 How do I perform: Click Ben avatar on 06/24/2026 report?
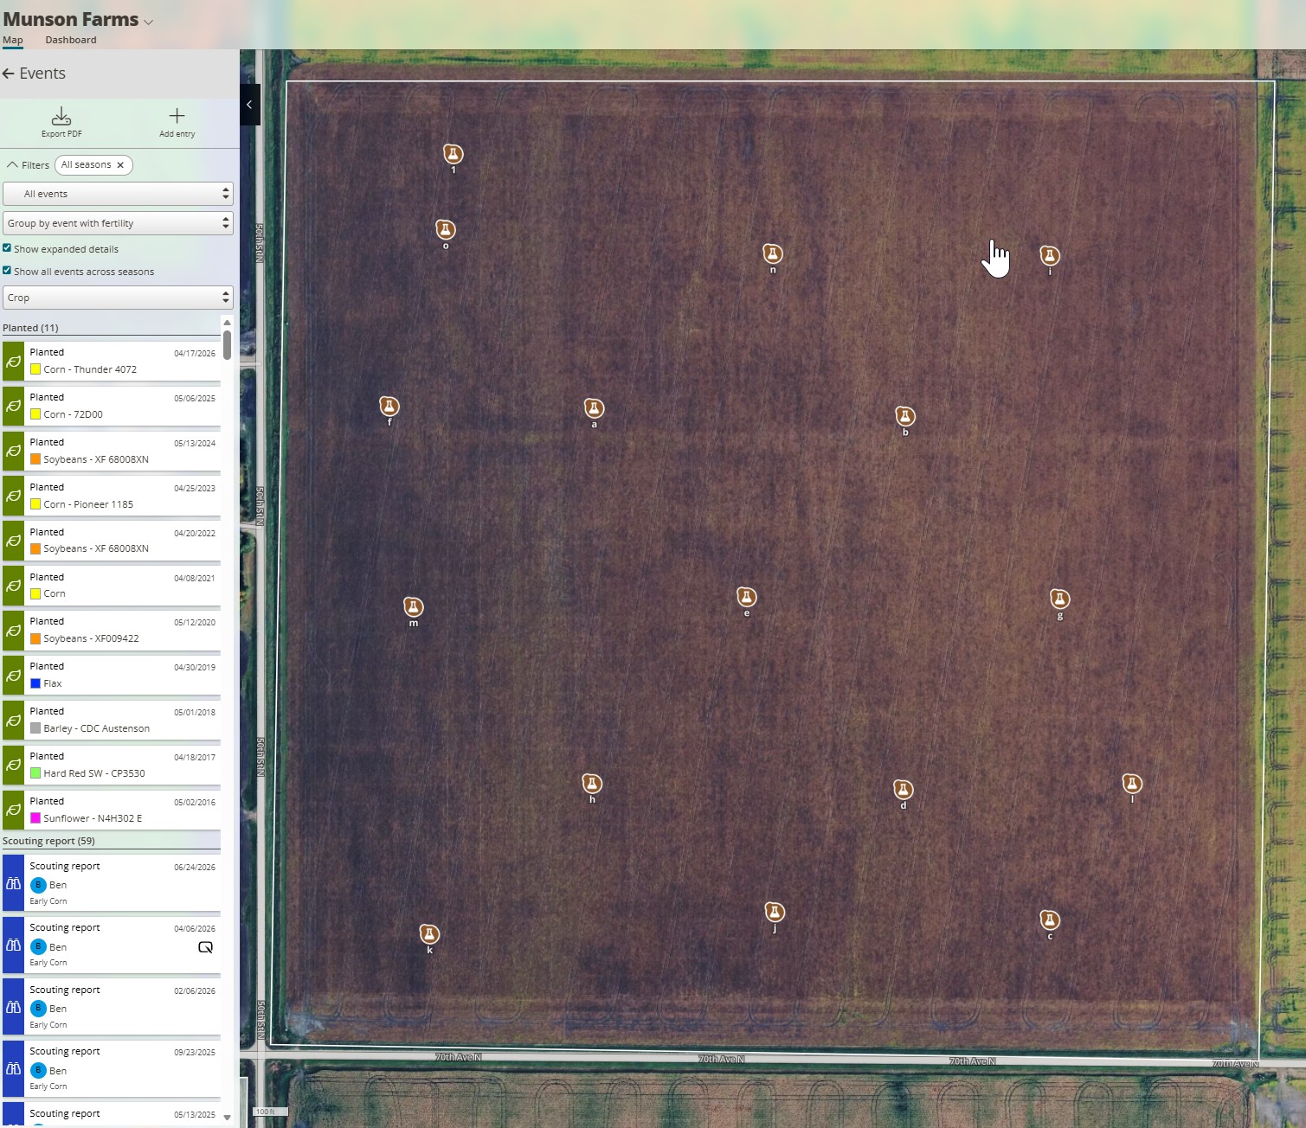38,885
